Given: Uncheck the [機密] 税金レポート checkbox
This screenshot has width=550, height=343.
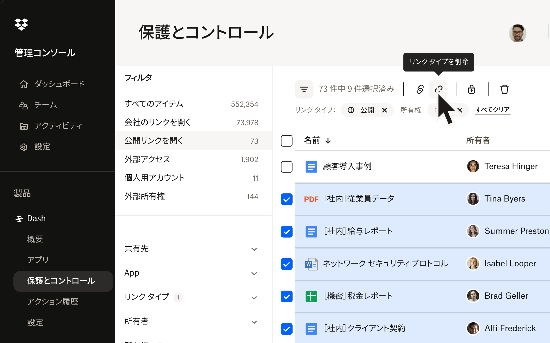Looking at the screenshot, I should click(x=286, y=296).
